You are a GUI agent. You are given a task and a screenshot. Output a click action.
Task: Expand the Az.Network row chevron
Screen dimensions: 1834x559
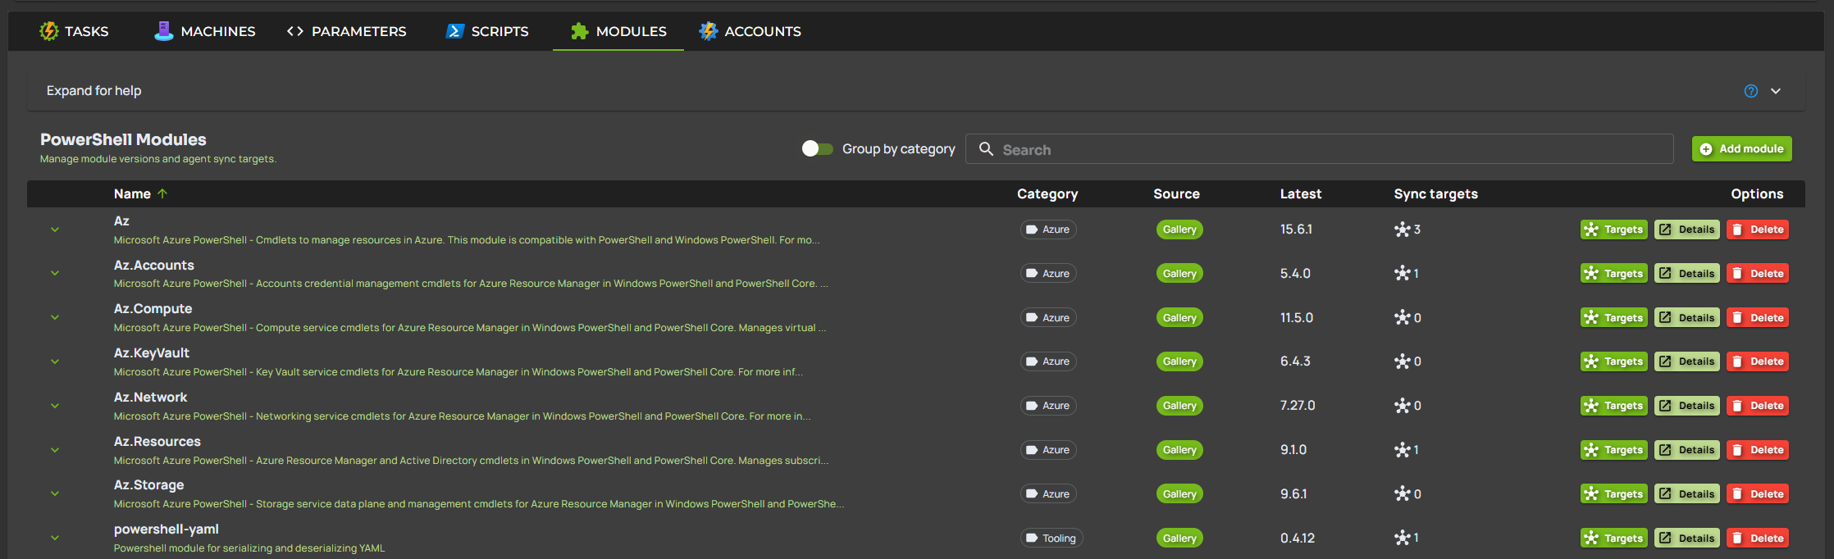(x=55, y=406)
